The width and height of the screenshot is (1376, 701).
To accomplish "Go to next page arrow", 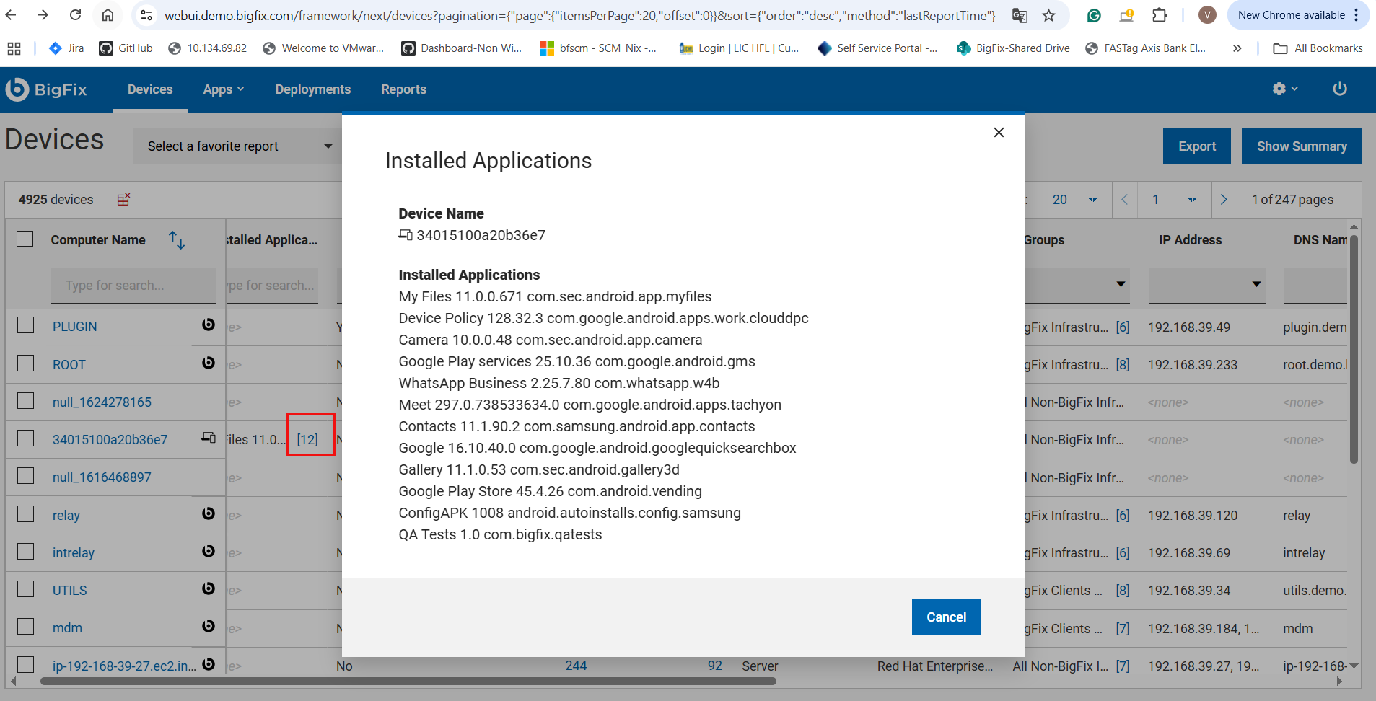I will pos(1223,200).
